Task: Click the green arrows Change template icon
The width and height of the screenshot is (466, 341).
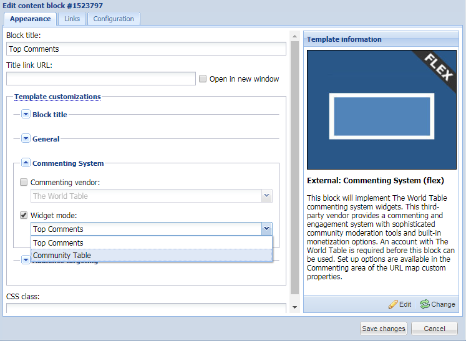Action: coord(425,304)
